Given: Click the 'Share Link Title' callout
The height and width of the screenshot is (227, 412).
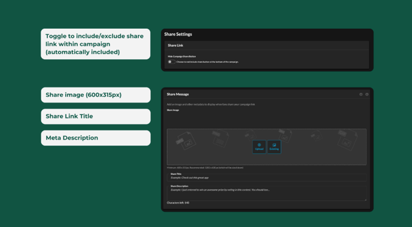Looking at the screenshot, I should [96, 116].
